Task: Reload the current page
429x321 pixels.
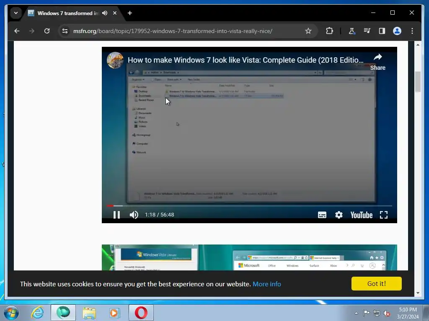Action: click(x=47, y=31)
